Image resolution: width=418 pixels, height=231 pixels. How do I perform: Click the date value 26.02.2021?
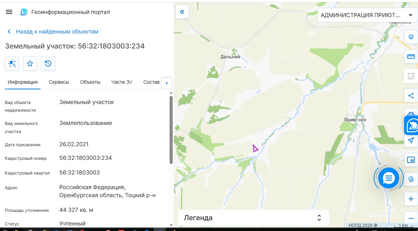(x=74, y=144)
